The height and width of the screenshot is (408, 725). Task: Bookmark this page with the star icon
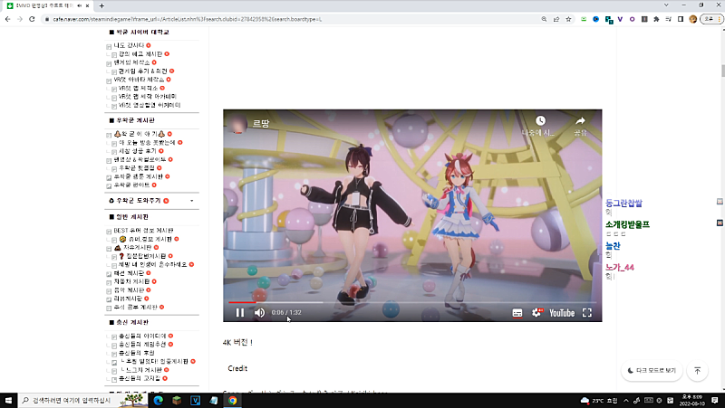coord(568,19)
